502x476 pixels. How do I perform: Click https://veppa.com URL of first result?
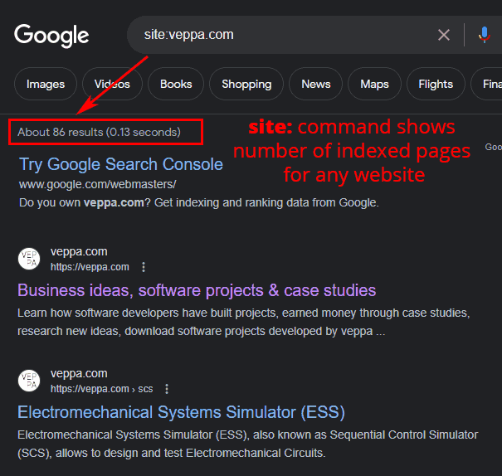(90, 267)
